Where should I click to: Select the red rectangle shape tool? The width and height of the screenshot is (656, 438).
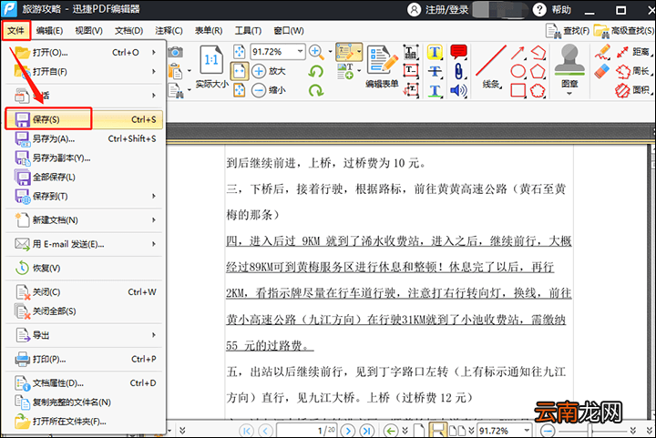pos(518,90)
